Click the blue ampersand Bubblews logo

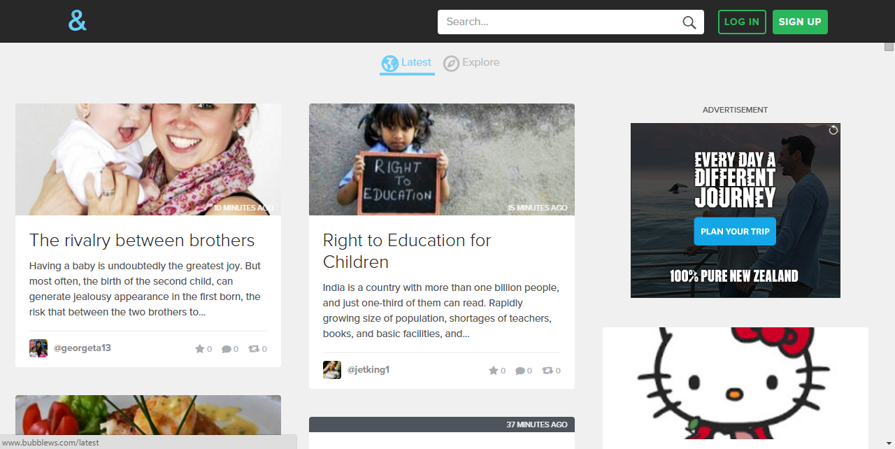coord(78,22)
